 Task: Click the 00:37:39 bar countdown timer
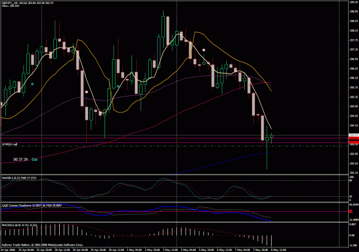(x=21, y=160)
